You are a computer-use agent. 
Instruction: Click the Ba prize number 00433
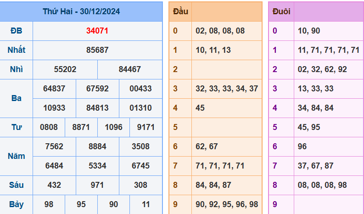pos(140,89)
